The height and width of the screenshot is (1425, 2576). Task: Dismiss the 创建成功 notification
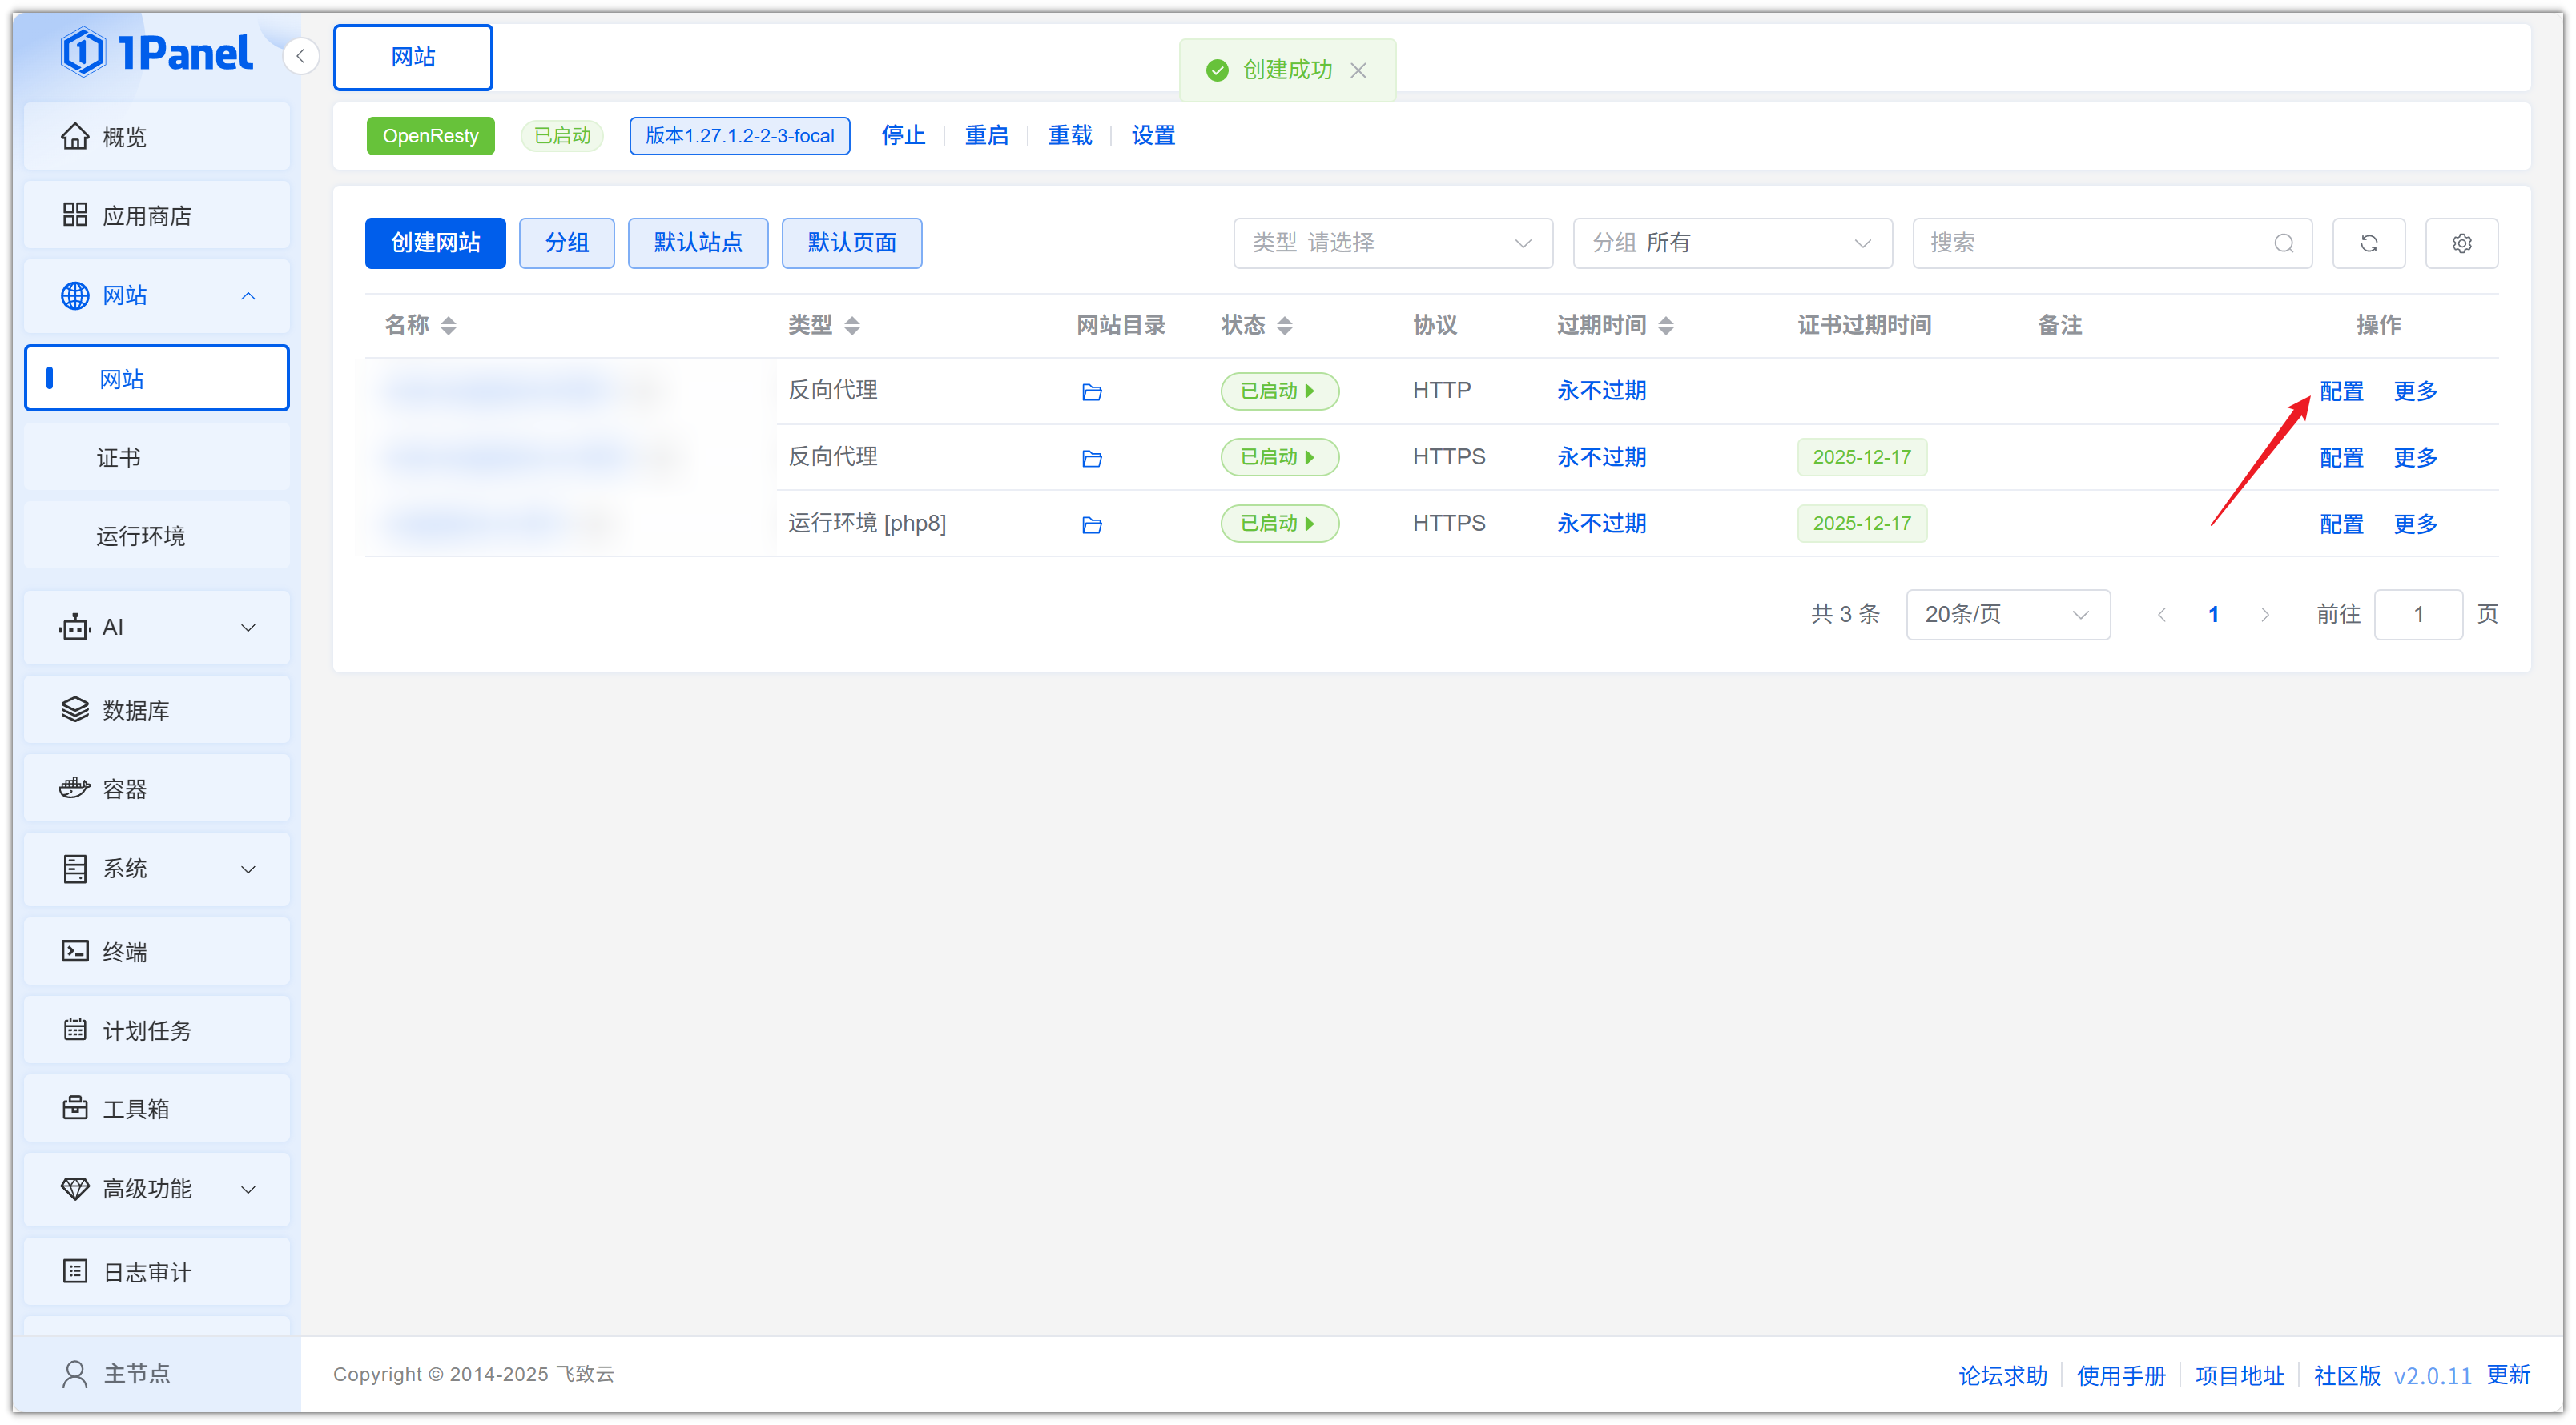(1358, 70)
